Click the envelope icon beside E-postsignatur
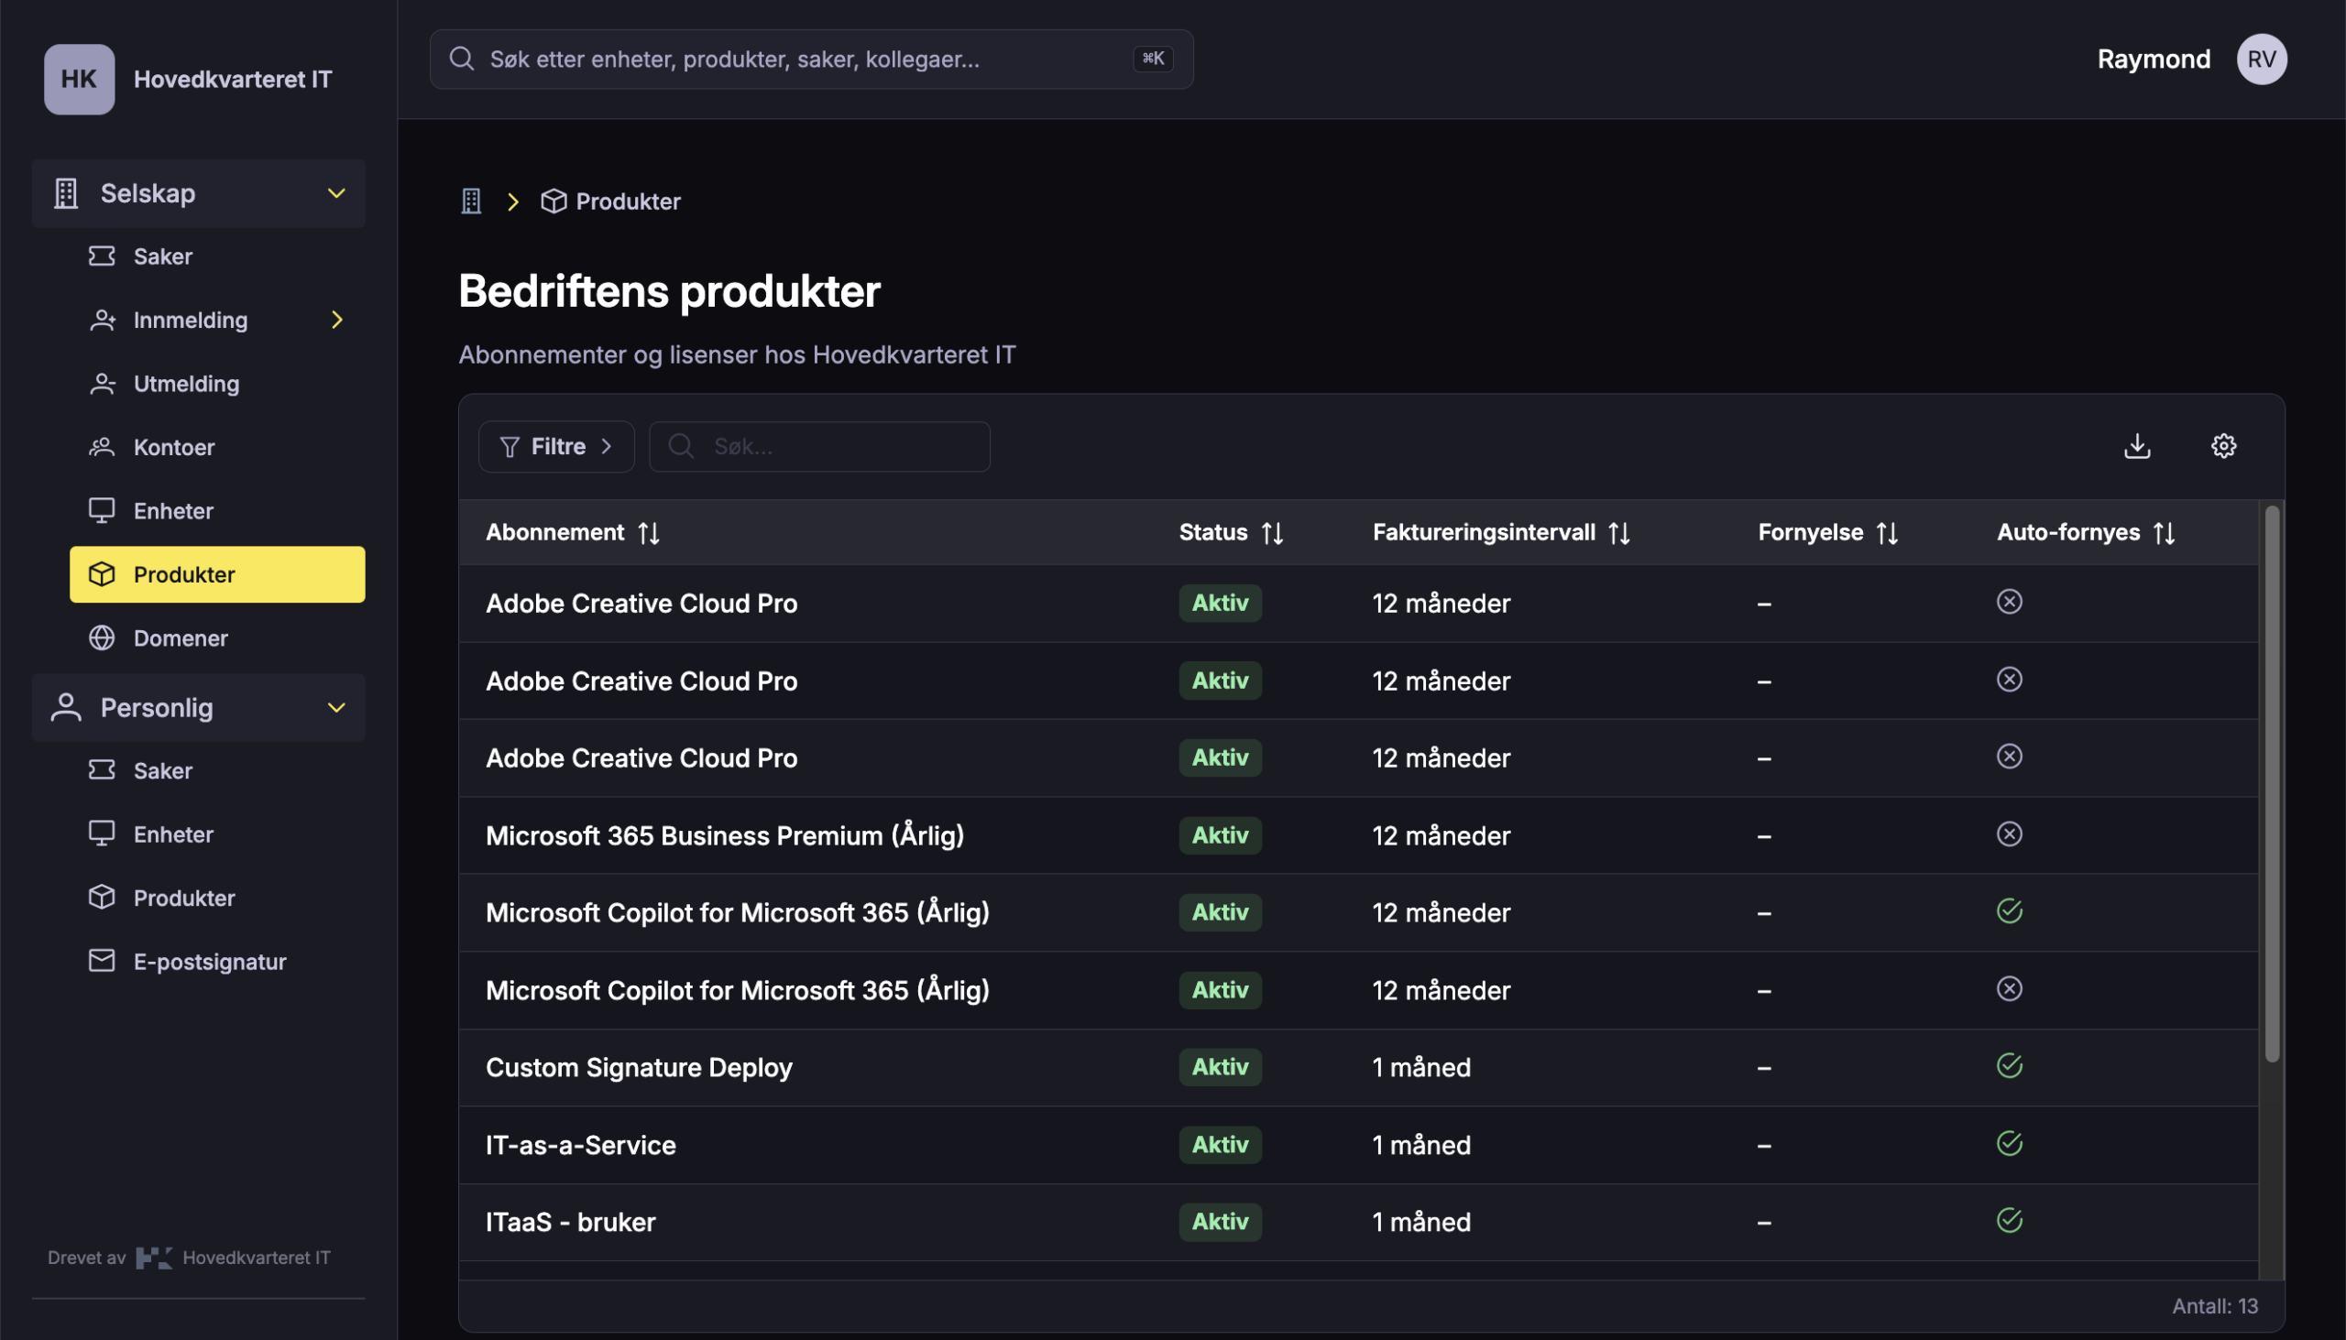Image resolution: width=2346 pixels, height=1340 pixels. [102, 961]
